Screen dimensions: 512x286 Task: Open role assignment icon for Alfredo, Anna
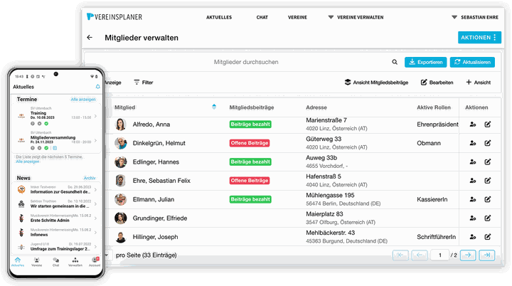[x=472, y=125]
